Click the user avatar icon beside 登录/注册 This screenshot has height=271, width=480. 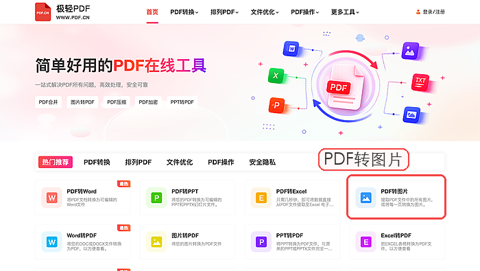tap(418, 12)
